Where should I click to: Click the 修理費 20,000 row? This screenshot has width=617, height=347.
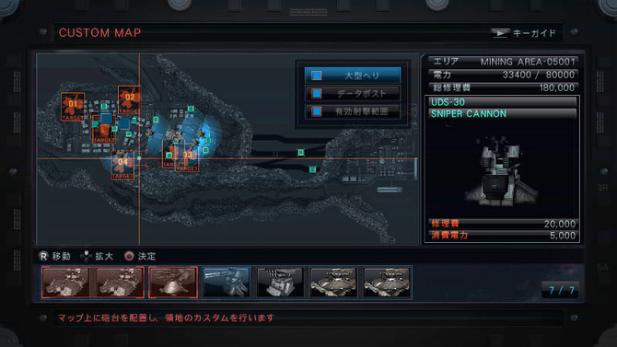point(503,224)
